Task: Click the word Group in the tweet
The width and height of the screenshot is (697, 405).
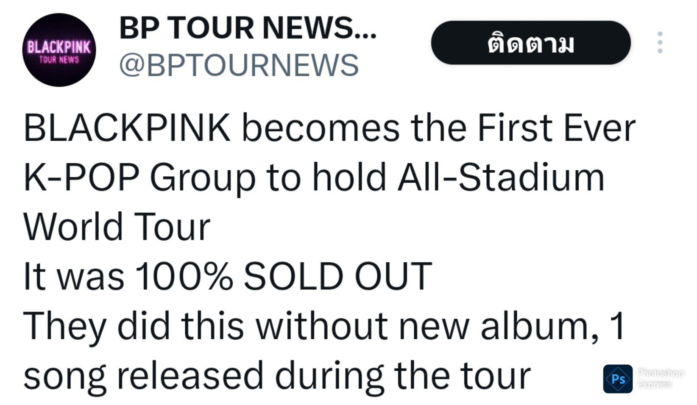Action: [203, 178]
